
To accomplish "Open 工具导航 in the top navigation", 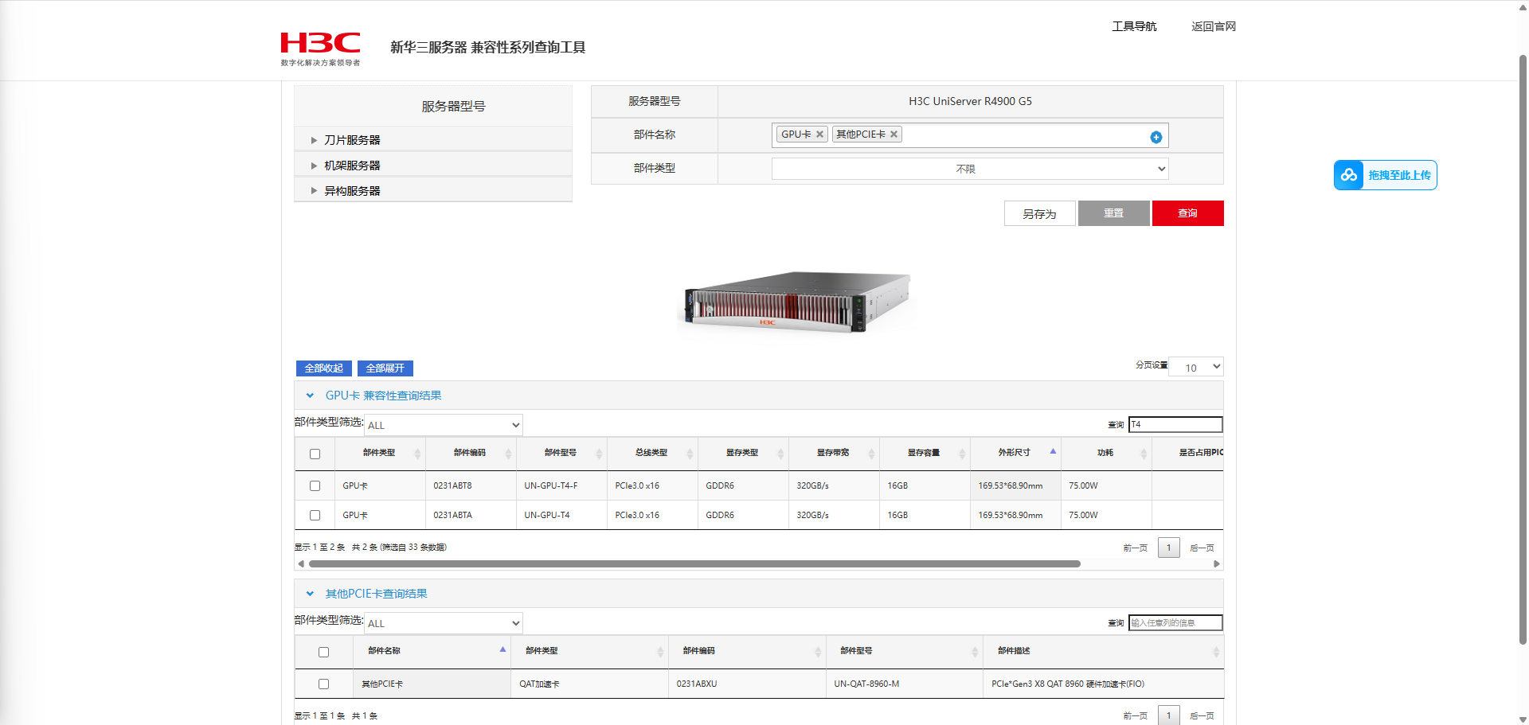I will click(x=1134, y=26).
